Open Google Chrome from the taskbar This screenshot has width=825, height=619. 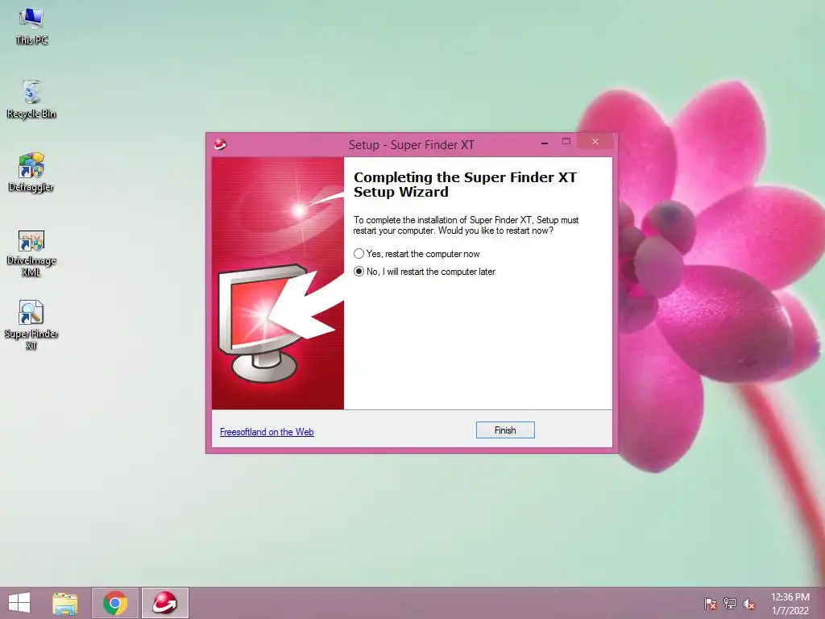point(115,603)
